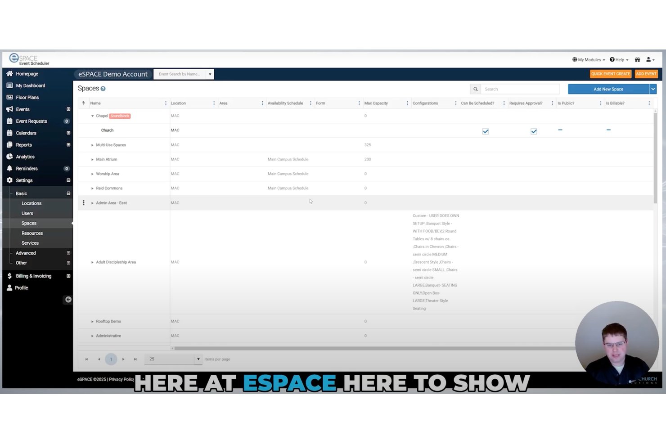The width and height of the screenshot is (666, 444).
Task: Click the Spaces help question icon
Action: click(x=103, y=89)
